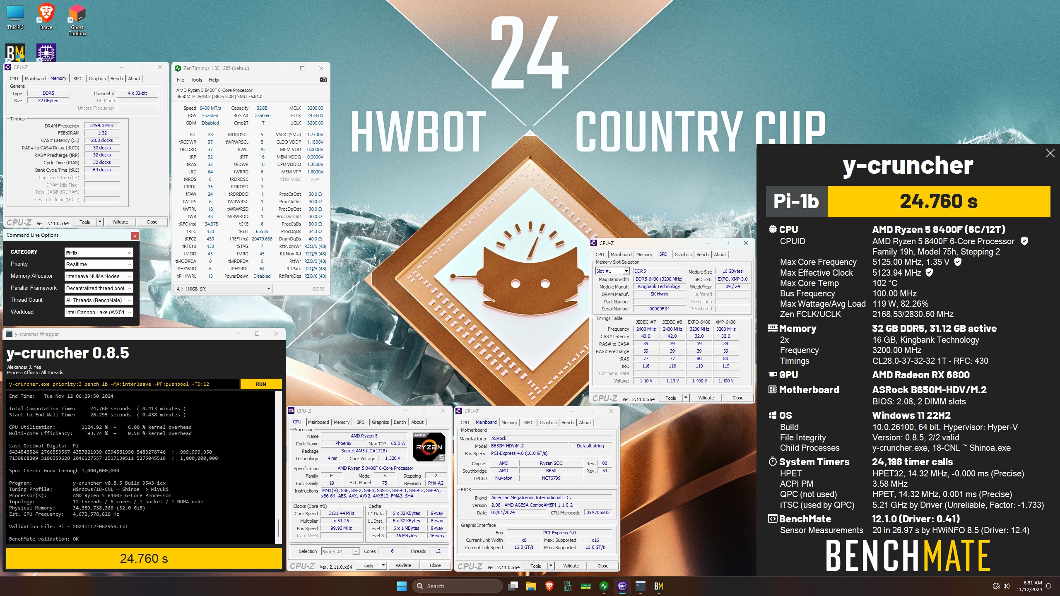Click the yellow 24.760 s result bar
The width and height of the screenshot is (1060, 596).
click(144, 559)
